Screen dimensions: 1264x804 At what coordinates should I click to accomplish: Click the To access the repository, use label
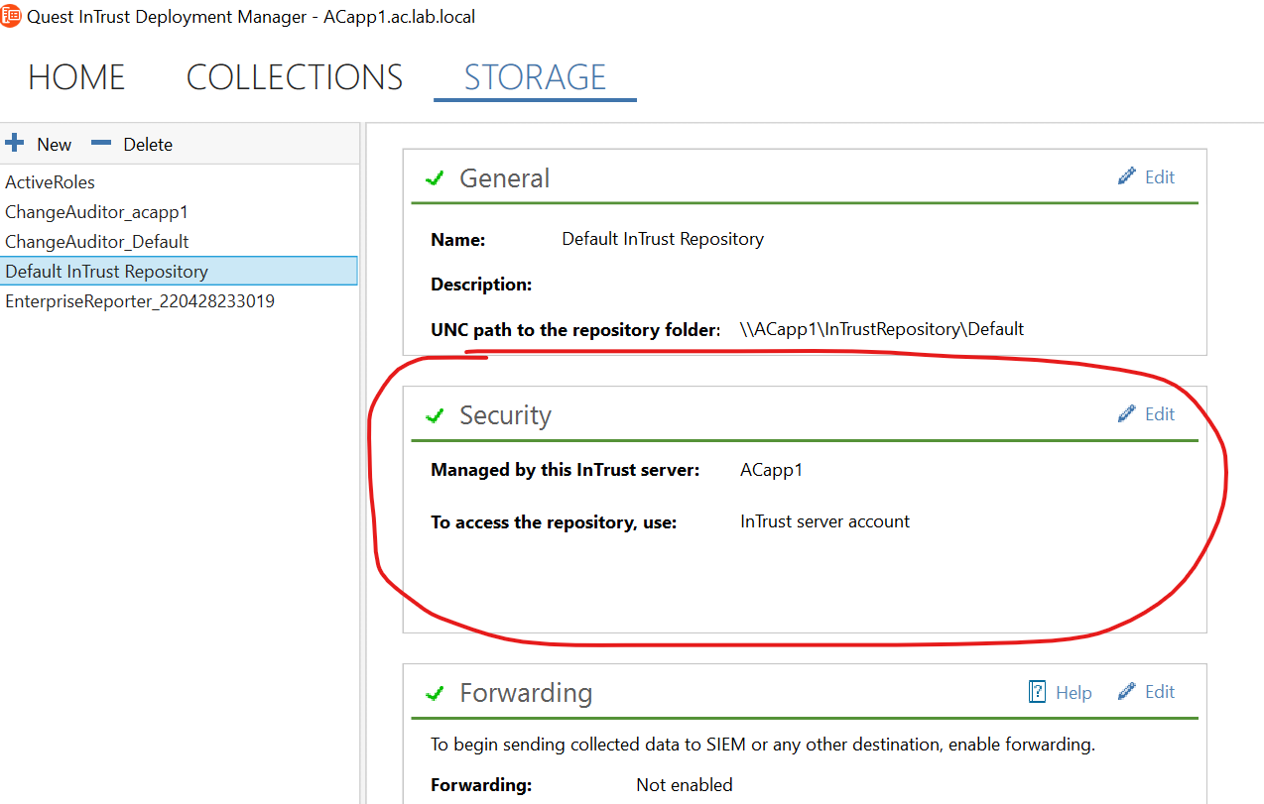(554, 522)
